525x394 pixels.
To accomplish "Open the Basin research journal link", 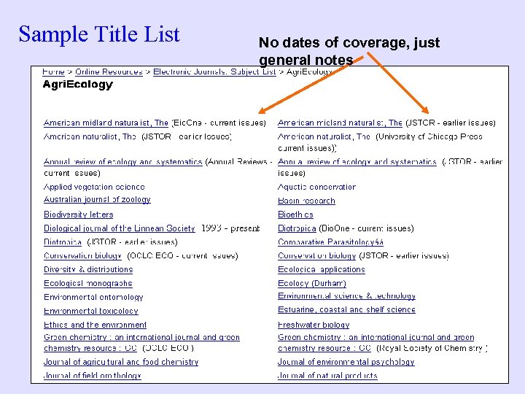I will (x=306, y=201).
